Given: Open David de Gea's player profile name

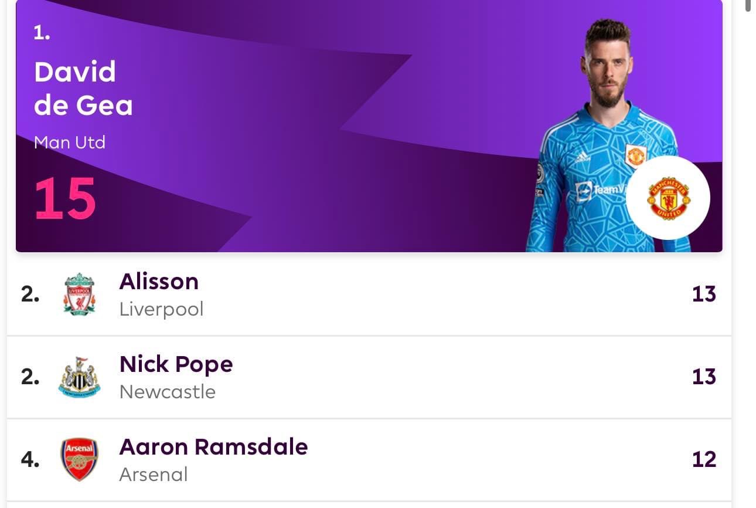Looking at the screenshot, I should tap(83, 89).
